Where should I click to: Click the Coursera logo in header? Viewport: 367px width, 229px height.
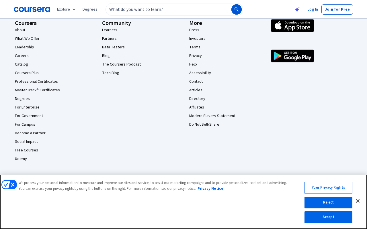pos(32,9)
